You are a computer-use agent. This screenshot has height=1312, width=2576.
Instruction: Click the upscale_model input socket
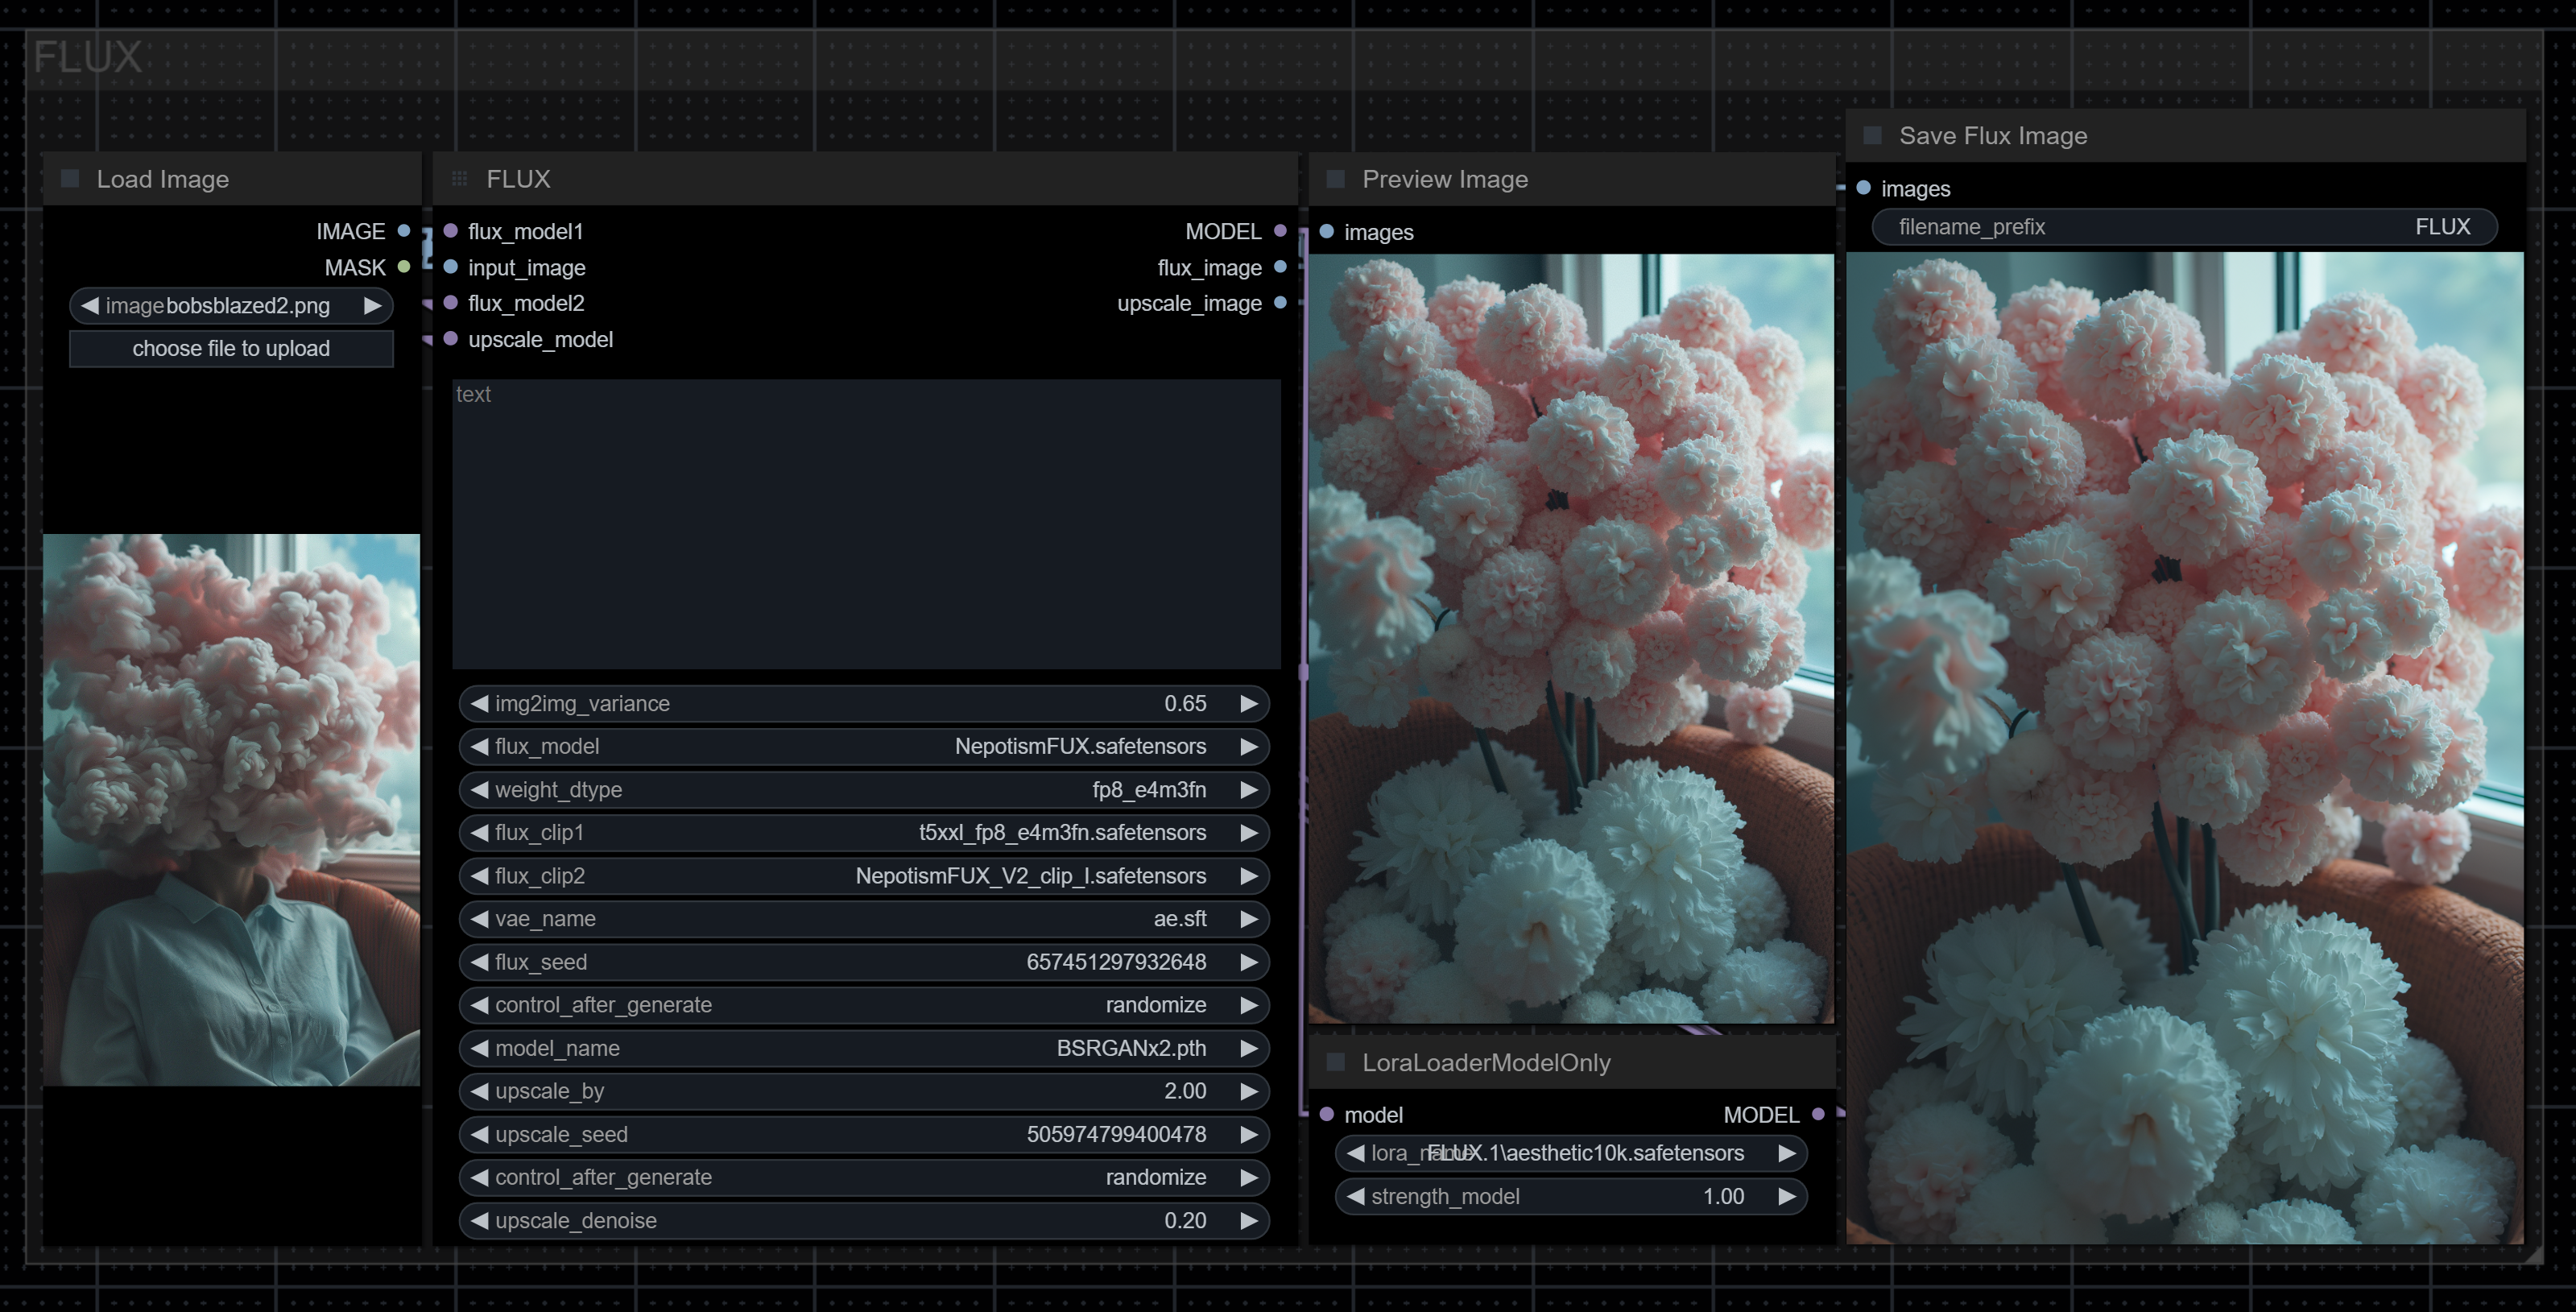click(451, 339)
